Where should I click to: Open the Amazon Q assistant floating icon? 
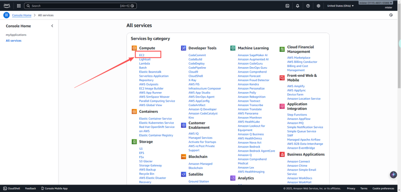tap(393, 175)
